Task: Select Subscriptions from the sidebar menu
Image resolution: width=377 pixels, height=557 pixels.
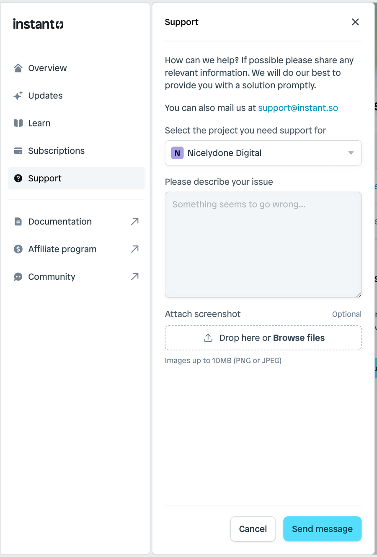Action: coord(56,151)
